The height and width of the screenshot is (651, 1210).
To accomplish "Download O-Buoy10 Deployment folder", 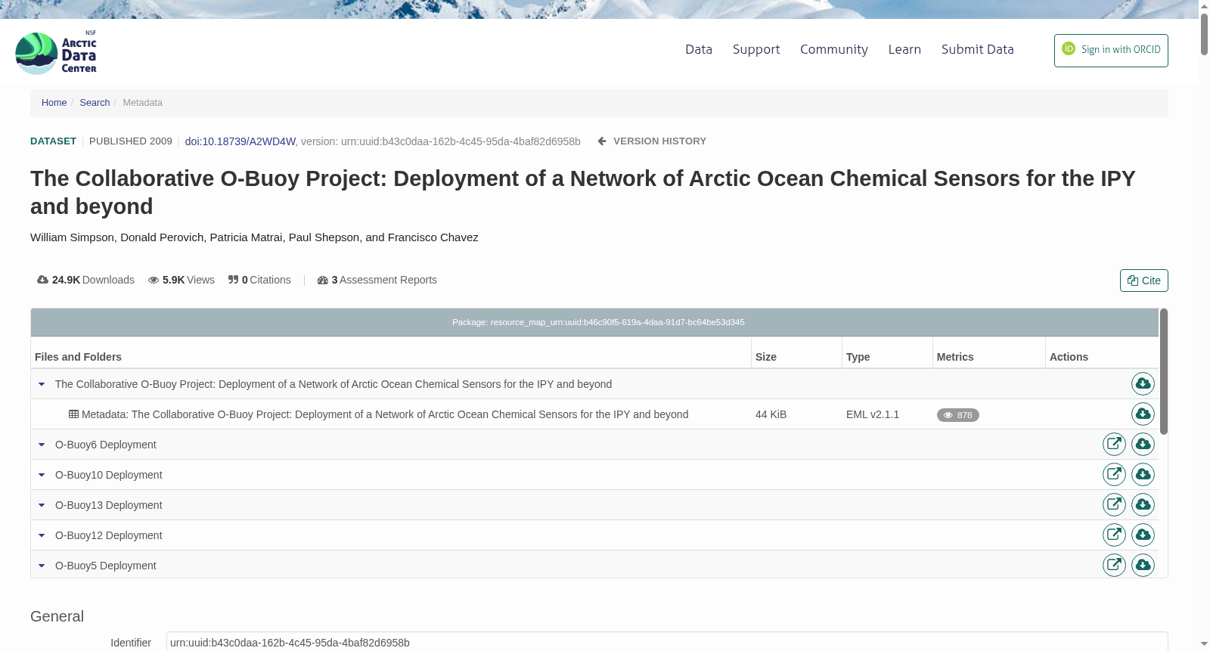I will point(1143,475).
